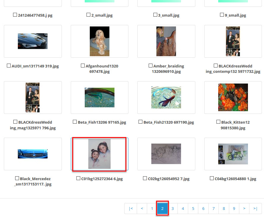Click the two girls portrait thumbnail
This screenshot has height=217, width=264.
[x=100, y=154]
